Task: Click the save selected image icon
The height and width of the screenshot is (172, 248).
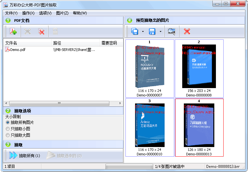Action: pos(152,31)
